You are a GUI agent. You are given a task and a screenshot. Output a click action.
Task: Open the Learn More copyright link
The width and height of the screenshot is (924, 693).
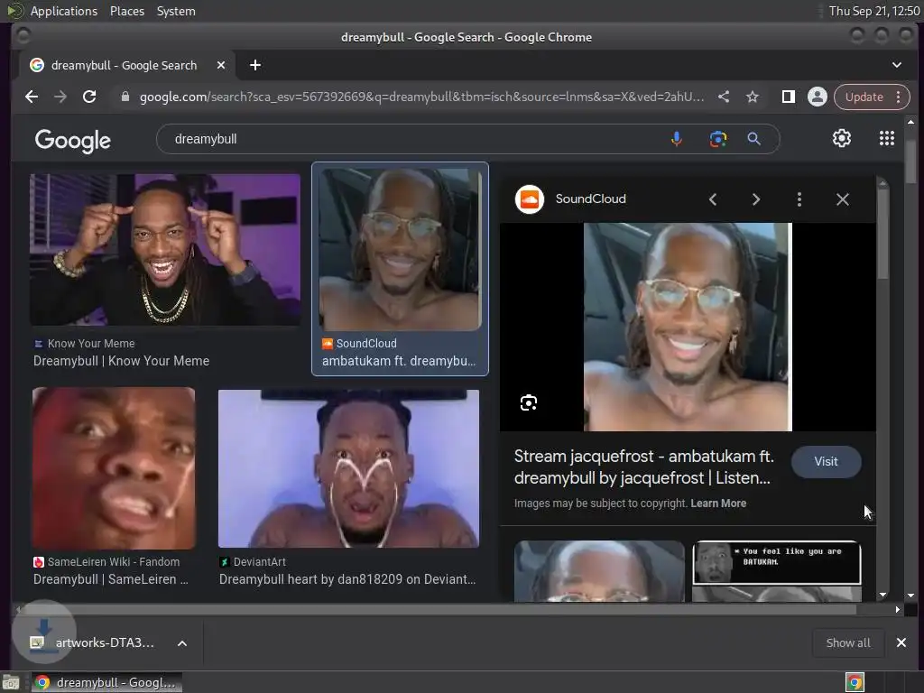click(718, 504)
